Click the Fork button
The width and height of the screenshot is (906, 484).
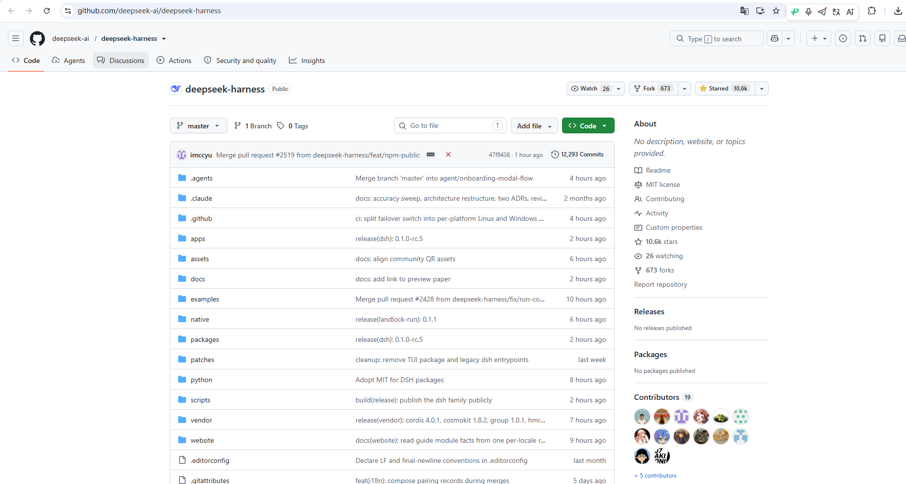click(x=654, y=89)
